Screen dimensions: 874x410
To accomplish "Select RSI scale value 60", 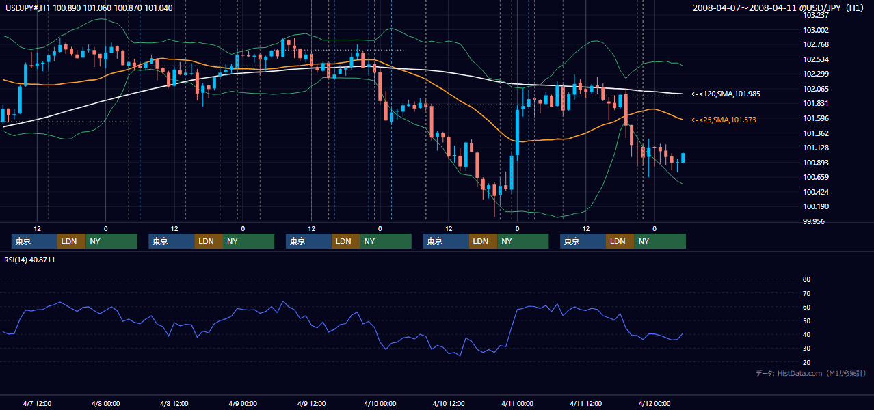I will pyautogui.click(x=806, y=307).
